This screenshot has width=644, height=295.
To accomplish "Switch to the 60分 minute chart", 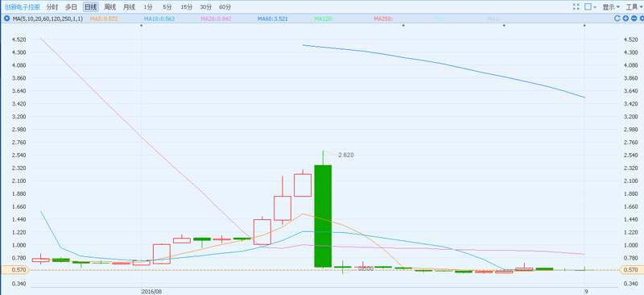I will tap(225, 7).
